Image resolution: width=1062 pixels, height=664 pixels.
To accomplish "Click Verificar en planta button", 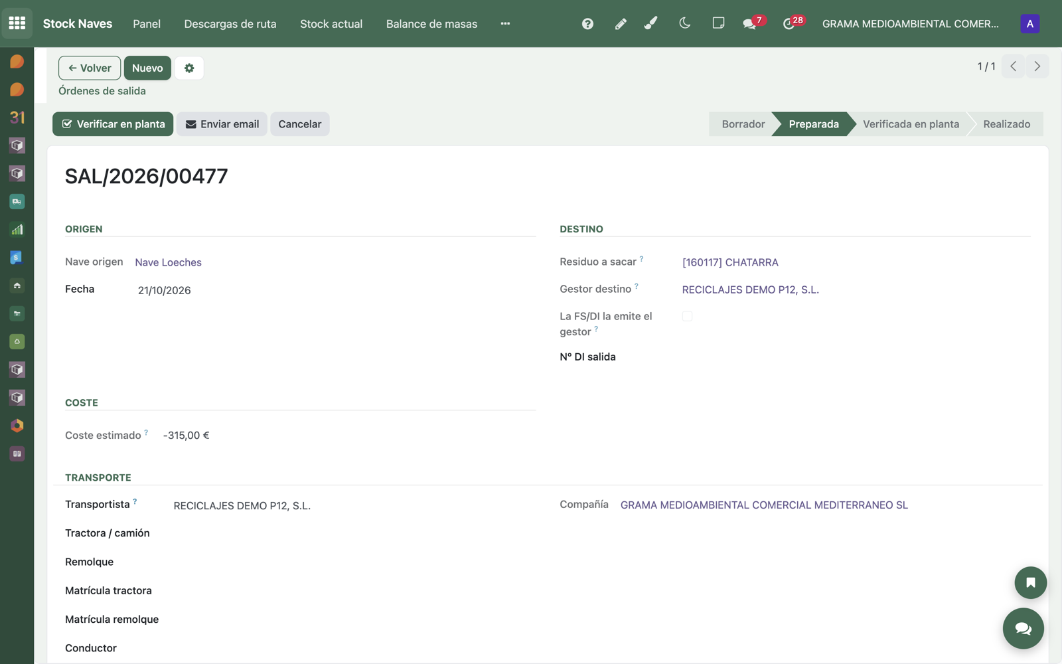I will point(113,124).
